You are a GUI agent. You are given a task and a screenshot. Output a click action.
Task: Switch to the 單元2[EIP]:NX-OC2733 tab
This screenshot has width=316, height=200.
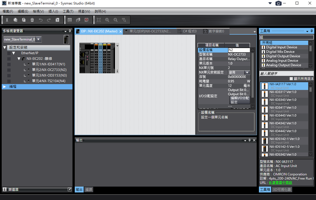coord(150,31)
